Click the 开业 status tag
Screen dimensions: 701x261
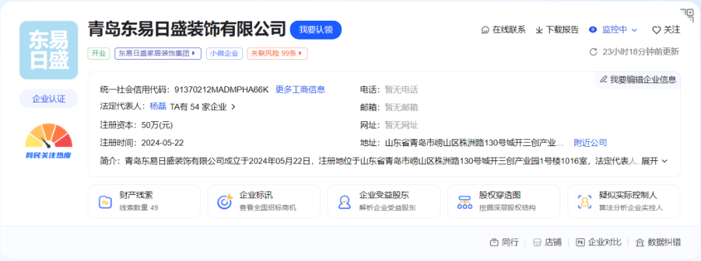(99, 54)
